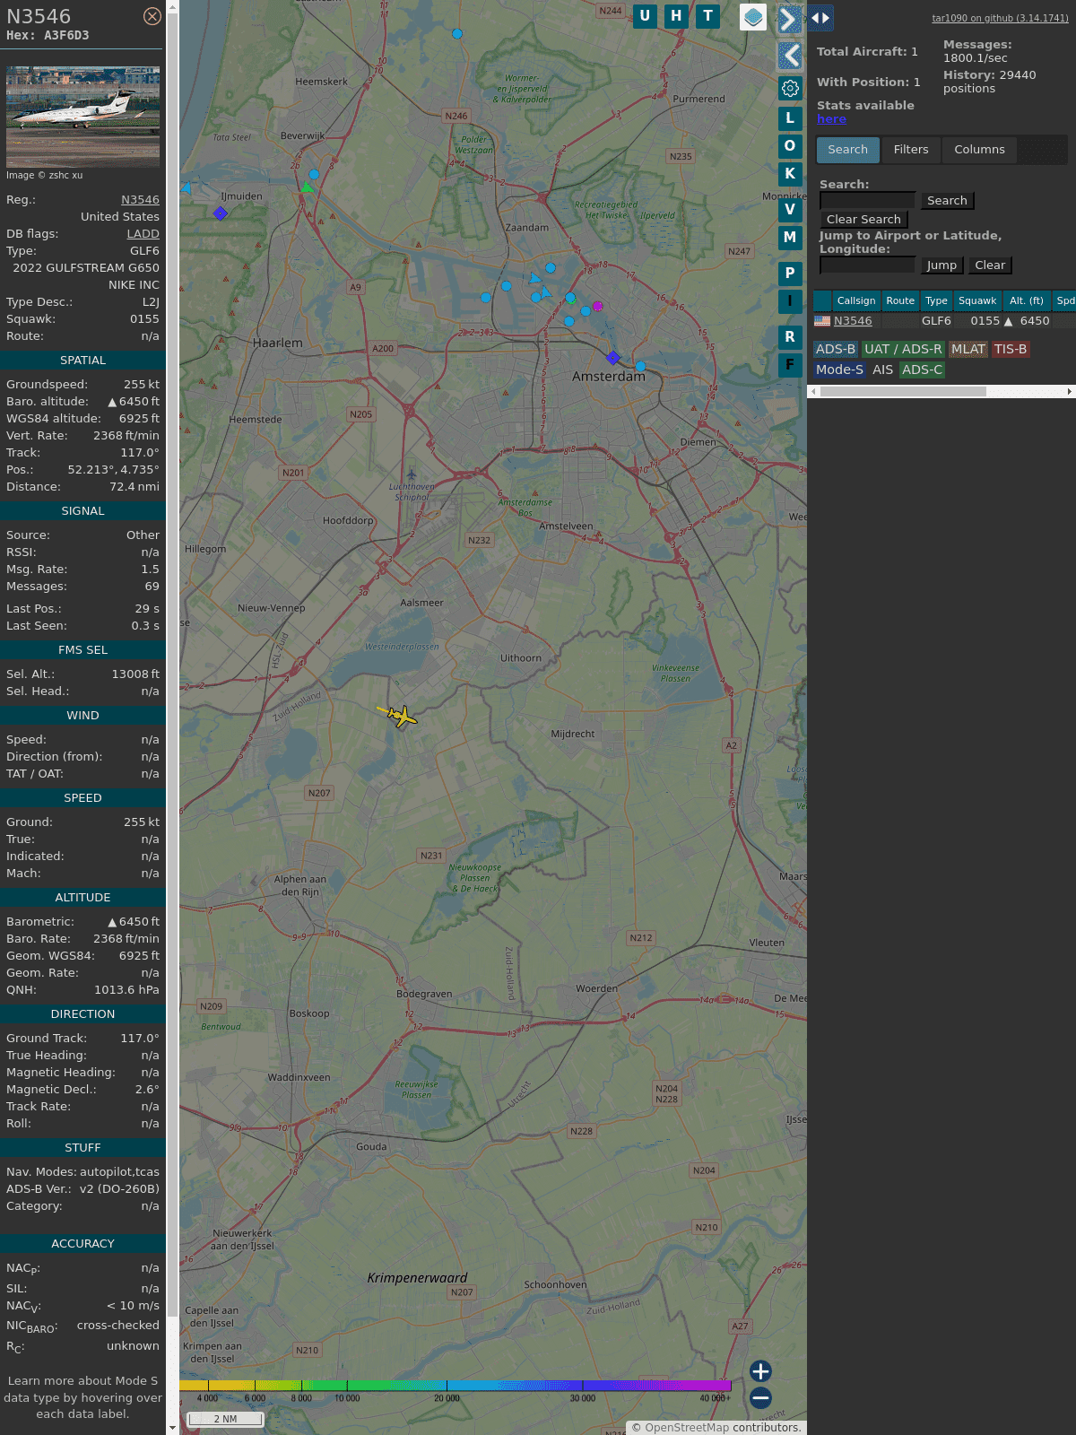1076x1435 pixels.
Task: Open the LADD DB flags link
Action: tap(143, 234)
